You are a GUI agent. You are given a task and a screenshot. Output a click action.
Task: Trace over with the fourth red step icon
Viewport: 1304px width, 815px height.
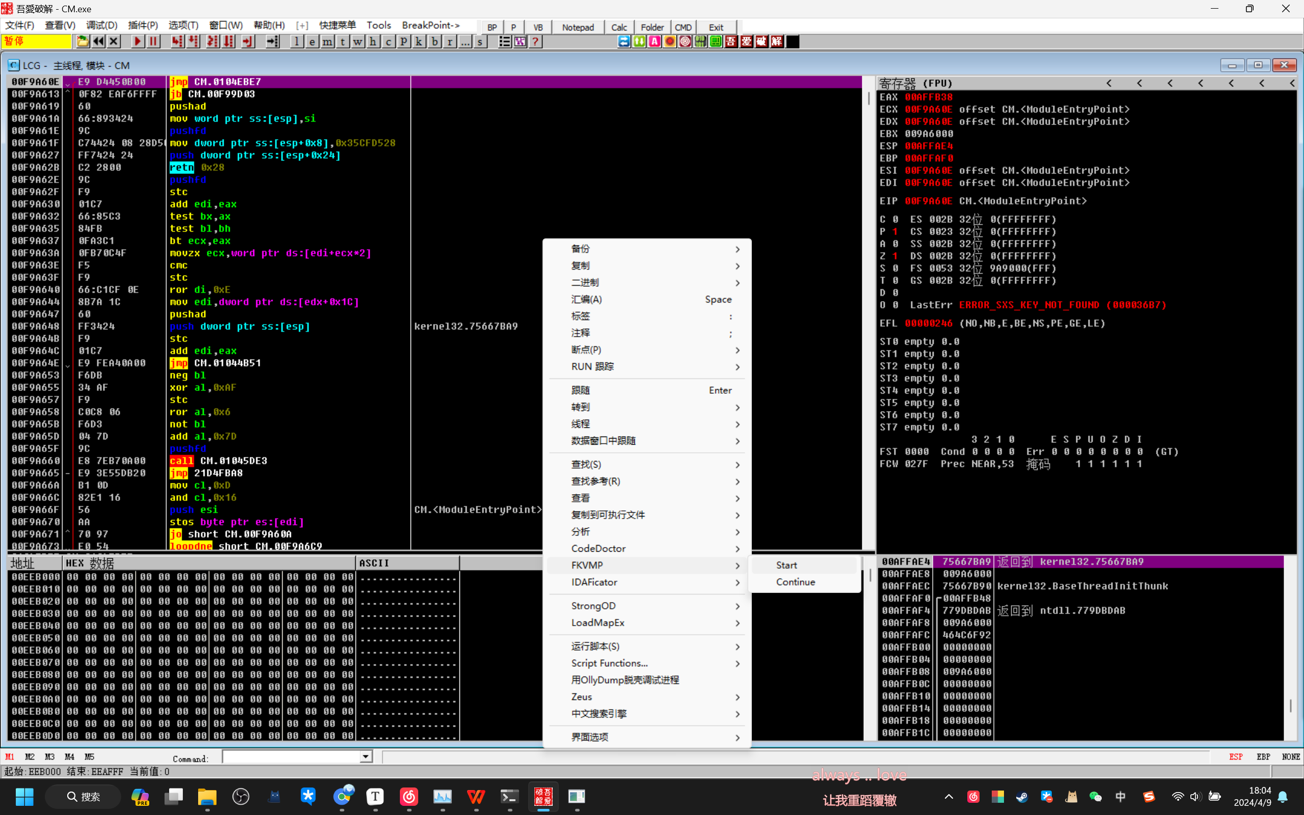[229, 41]
